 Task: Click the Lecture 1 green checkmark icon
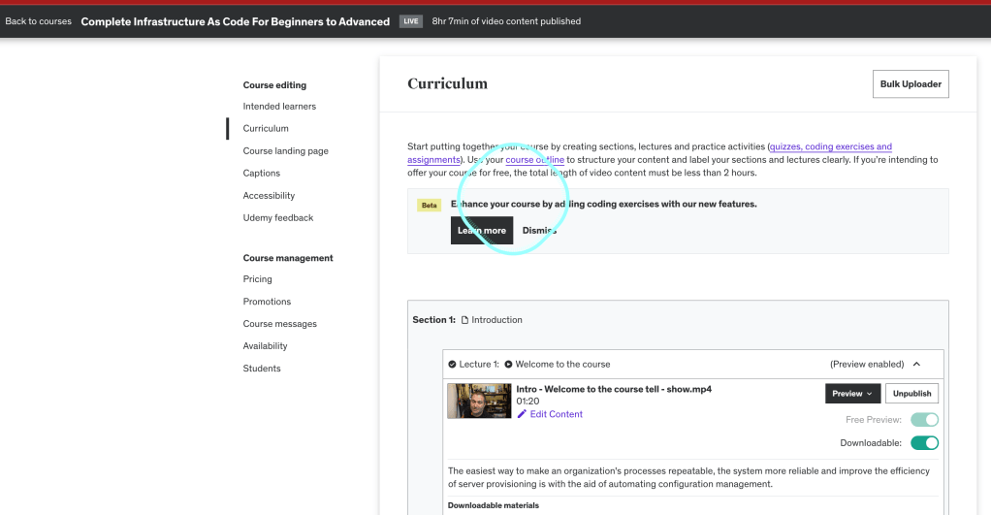[452, 365]
